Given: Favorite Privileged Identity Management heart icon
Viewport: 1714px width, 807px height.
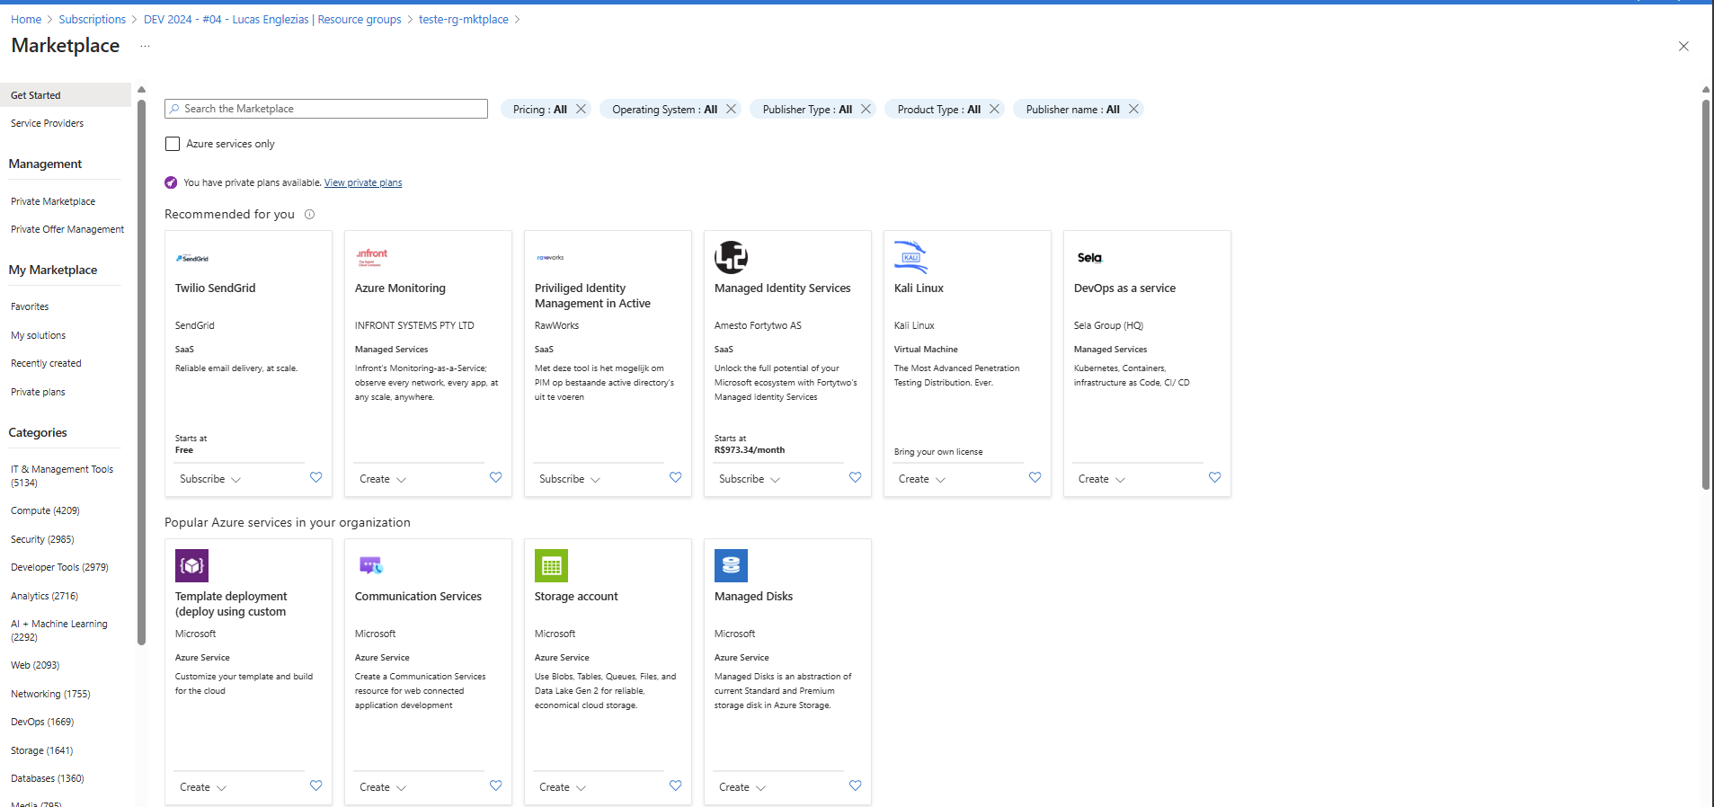Looking at the screenshot, I should click(675, 477).
